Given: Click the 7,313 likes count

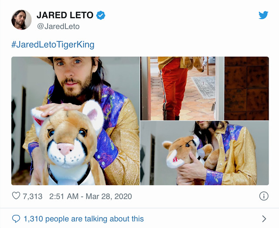Looking at the screenshot, I should coord(33,196).
